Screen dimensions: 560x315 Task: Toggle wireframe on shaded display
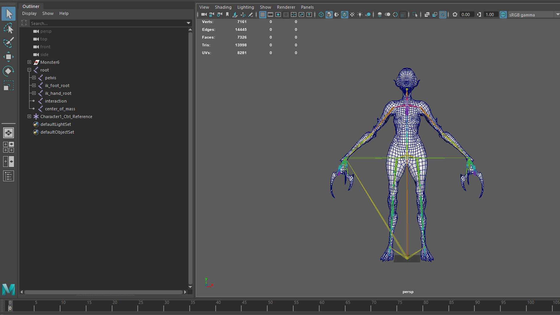pyautogui.click(x=344, y=15)
